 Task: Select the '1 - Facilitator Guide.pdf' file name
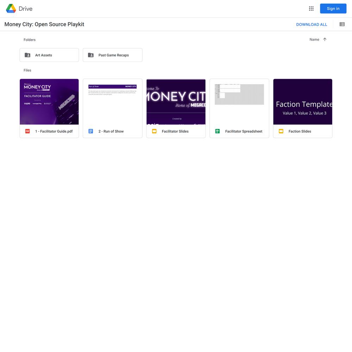click(x=54, y=131)
